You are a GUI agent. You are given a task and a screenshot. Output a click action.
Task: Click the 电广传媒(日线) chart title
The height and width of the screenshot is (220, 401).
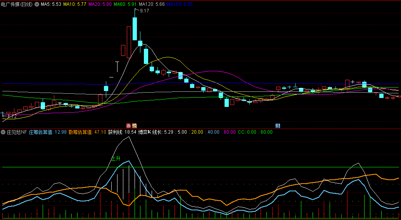(x=17, y=4)
